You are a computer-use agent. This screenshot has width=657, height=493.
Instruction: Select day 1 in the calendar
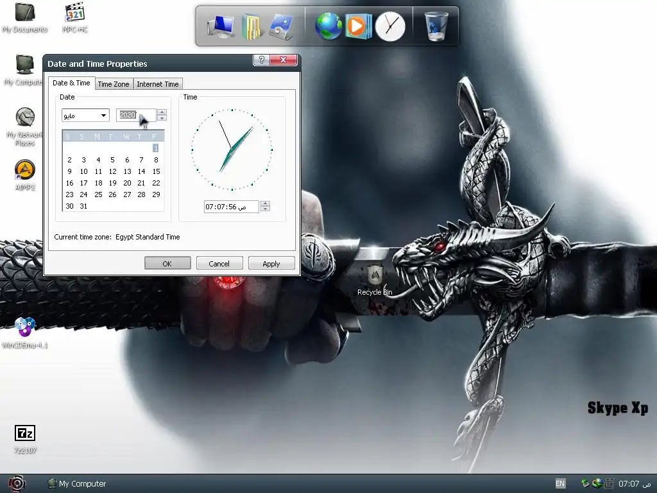point(155,148)
